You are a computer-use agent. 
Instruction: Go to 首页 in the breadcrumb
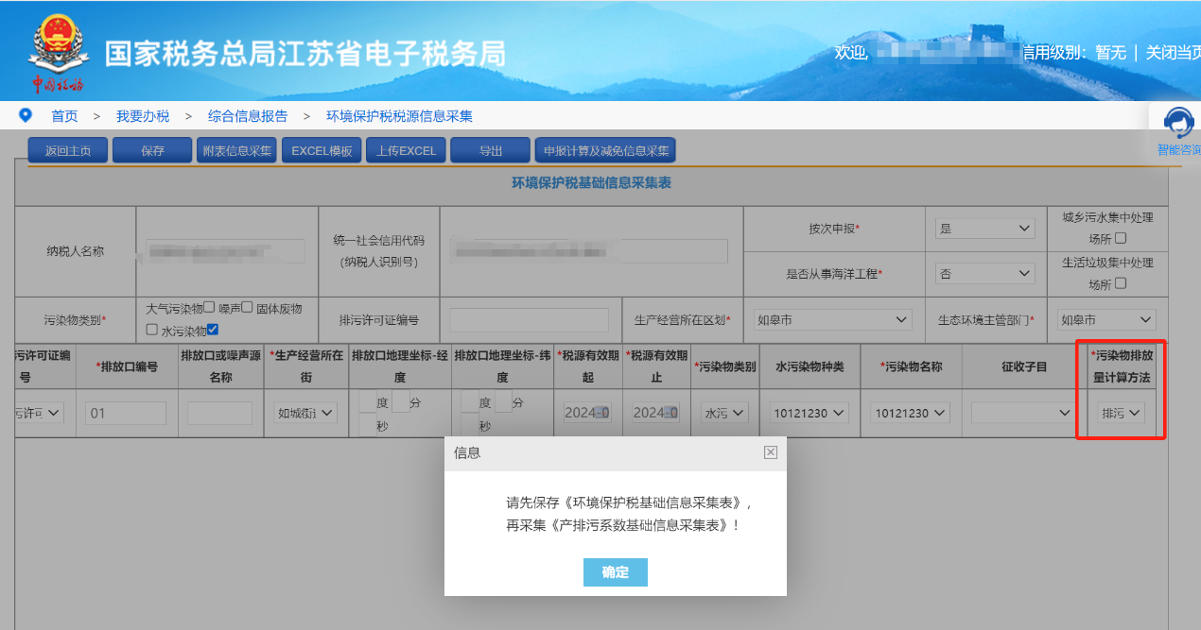[x=64, y=116]
